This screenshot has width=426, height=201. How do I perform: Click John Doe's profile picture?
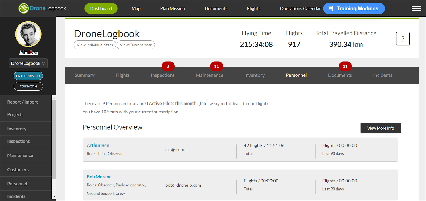pos(28,34)
